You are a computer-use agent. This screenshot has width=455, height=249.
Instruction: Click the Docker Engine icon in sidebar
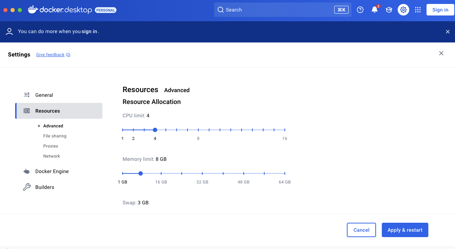point(27,172)
